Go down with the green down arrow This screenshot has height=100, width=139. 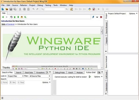tap(18, 17)
